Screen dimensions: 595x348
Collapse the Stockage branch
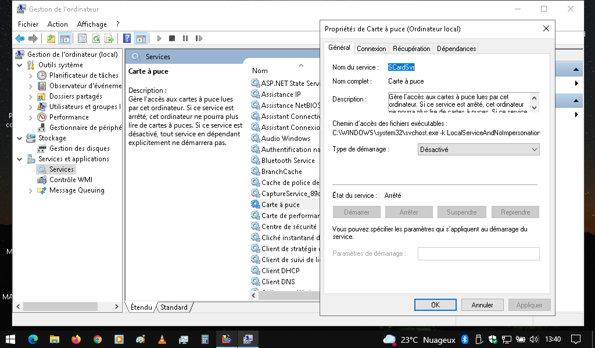coord(20,138)
